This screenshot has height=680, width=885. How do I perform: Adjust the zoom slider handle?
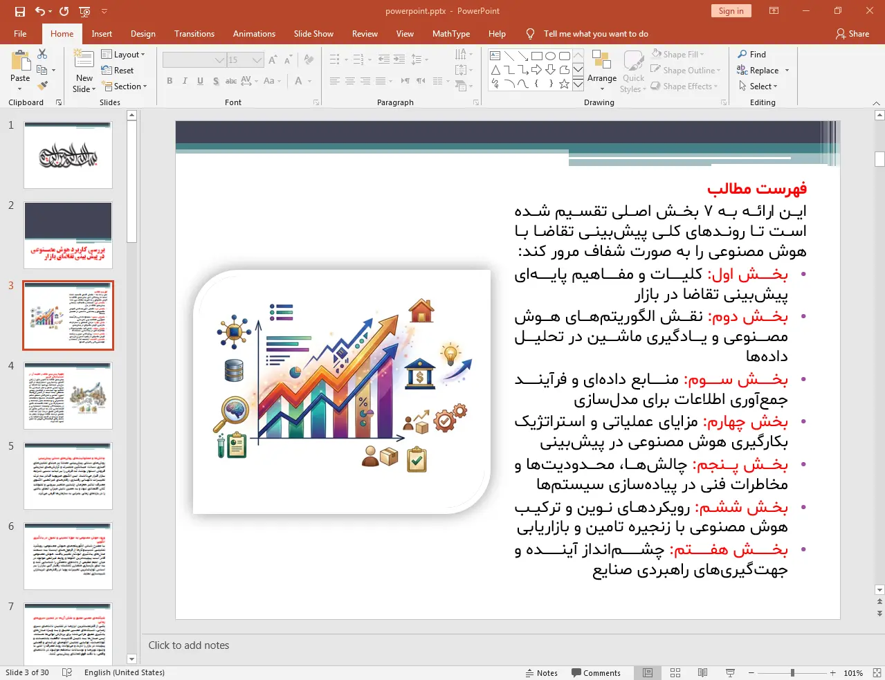[792, 672]
